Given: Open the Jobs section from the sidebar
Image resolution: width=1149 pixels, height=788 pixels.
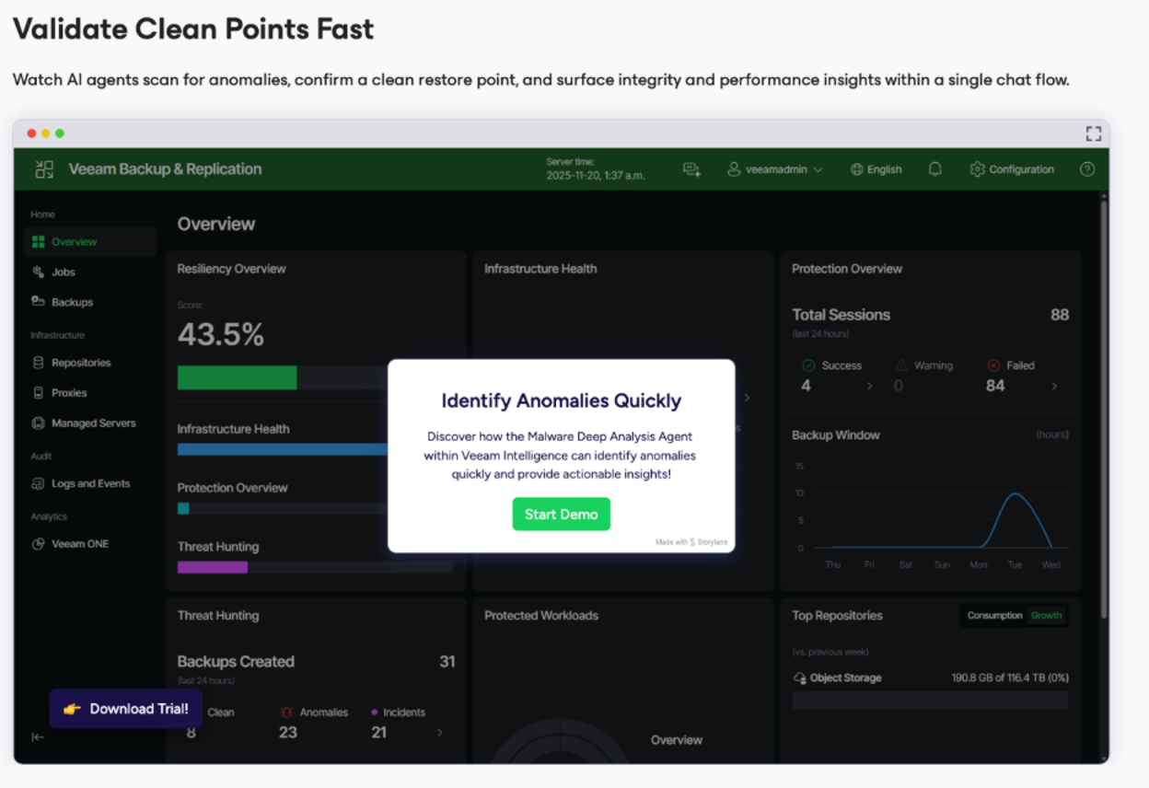Looking at the screenshot, I should [x=64, y=272].
